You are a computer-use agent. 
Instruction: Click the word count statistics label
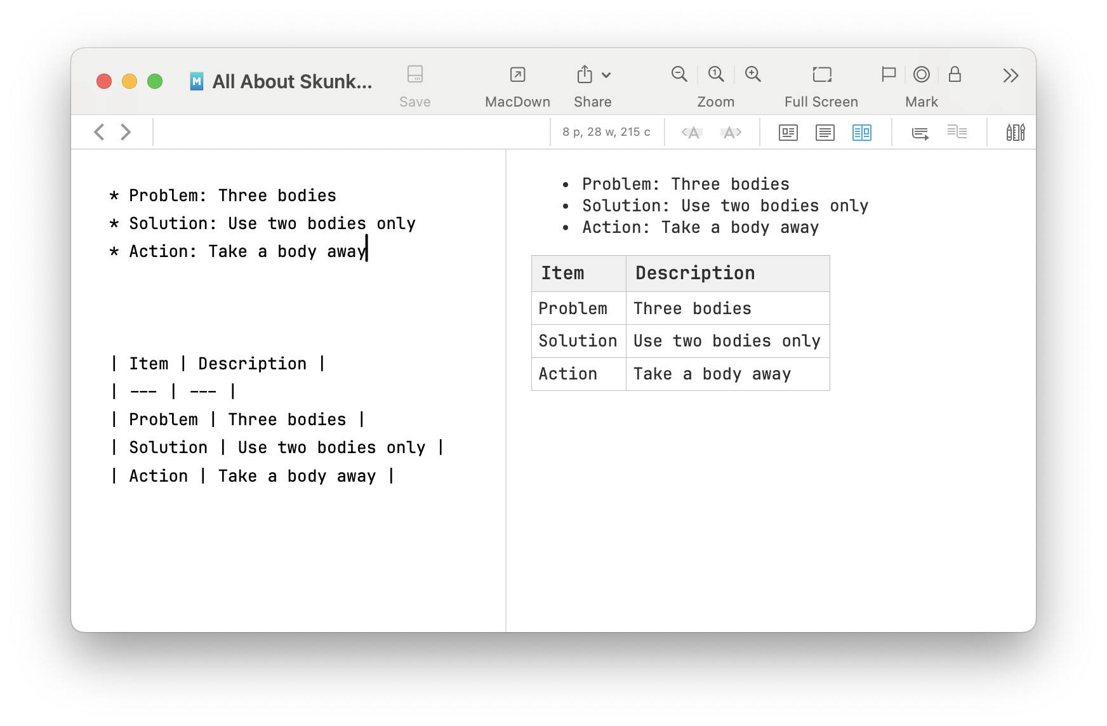coord(606,132)
